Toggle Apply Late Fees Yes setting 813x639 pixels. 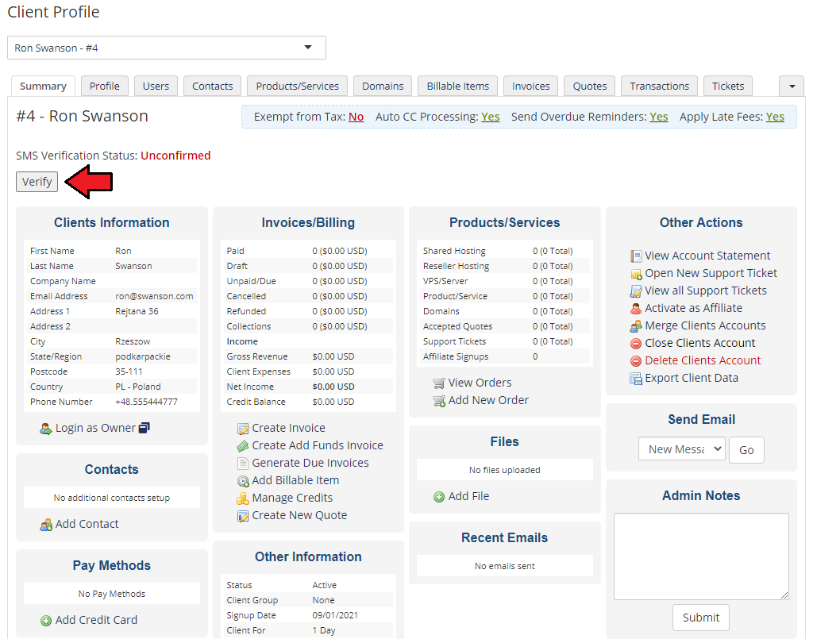coord(775,117)
